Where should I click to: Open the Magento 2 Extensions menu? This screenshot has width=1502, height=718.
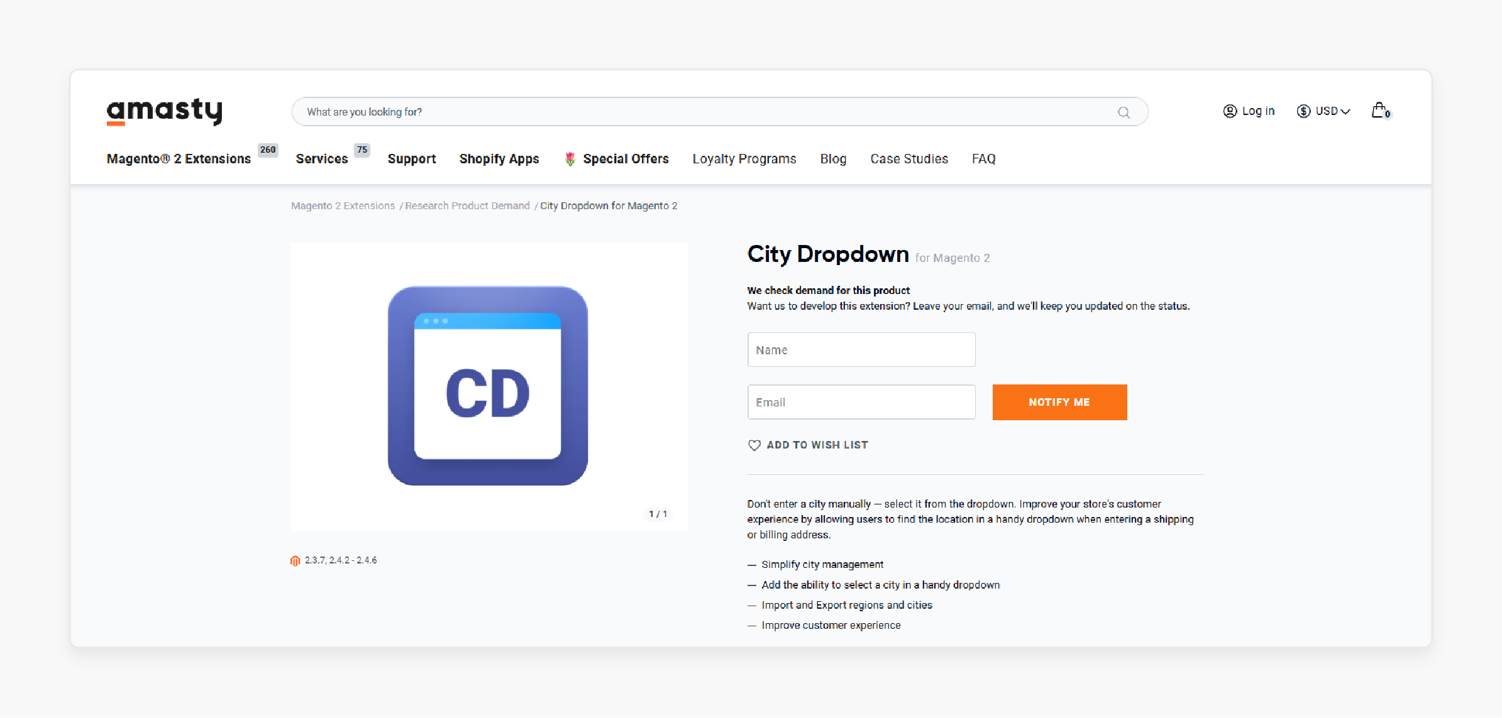point(179,159)
